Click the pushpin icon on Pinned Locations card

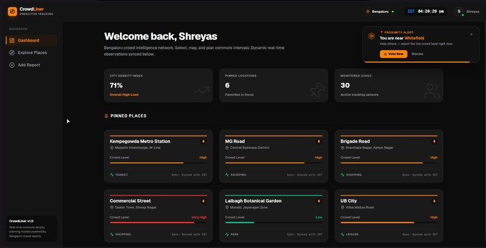317,90
